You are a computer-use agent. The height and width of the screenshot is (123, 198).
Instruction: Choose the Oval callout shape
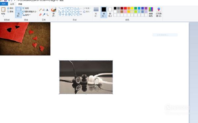[75, 15]
